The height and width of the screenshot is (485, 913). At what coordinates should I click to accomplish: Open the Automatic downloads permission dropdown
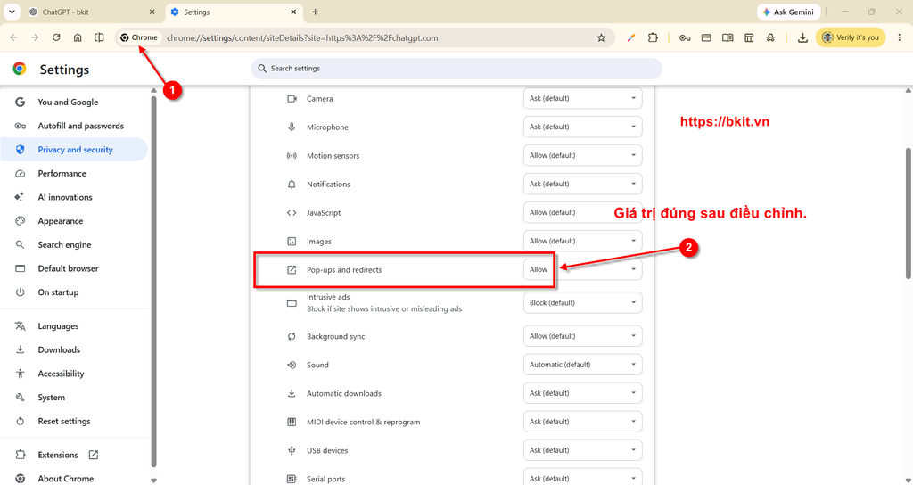pos(583,393)
